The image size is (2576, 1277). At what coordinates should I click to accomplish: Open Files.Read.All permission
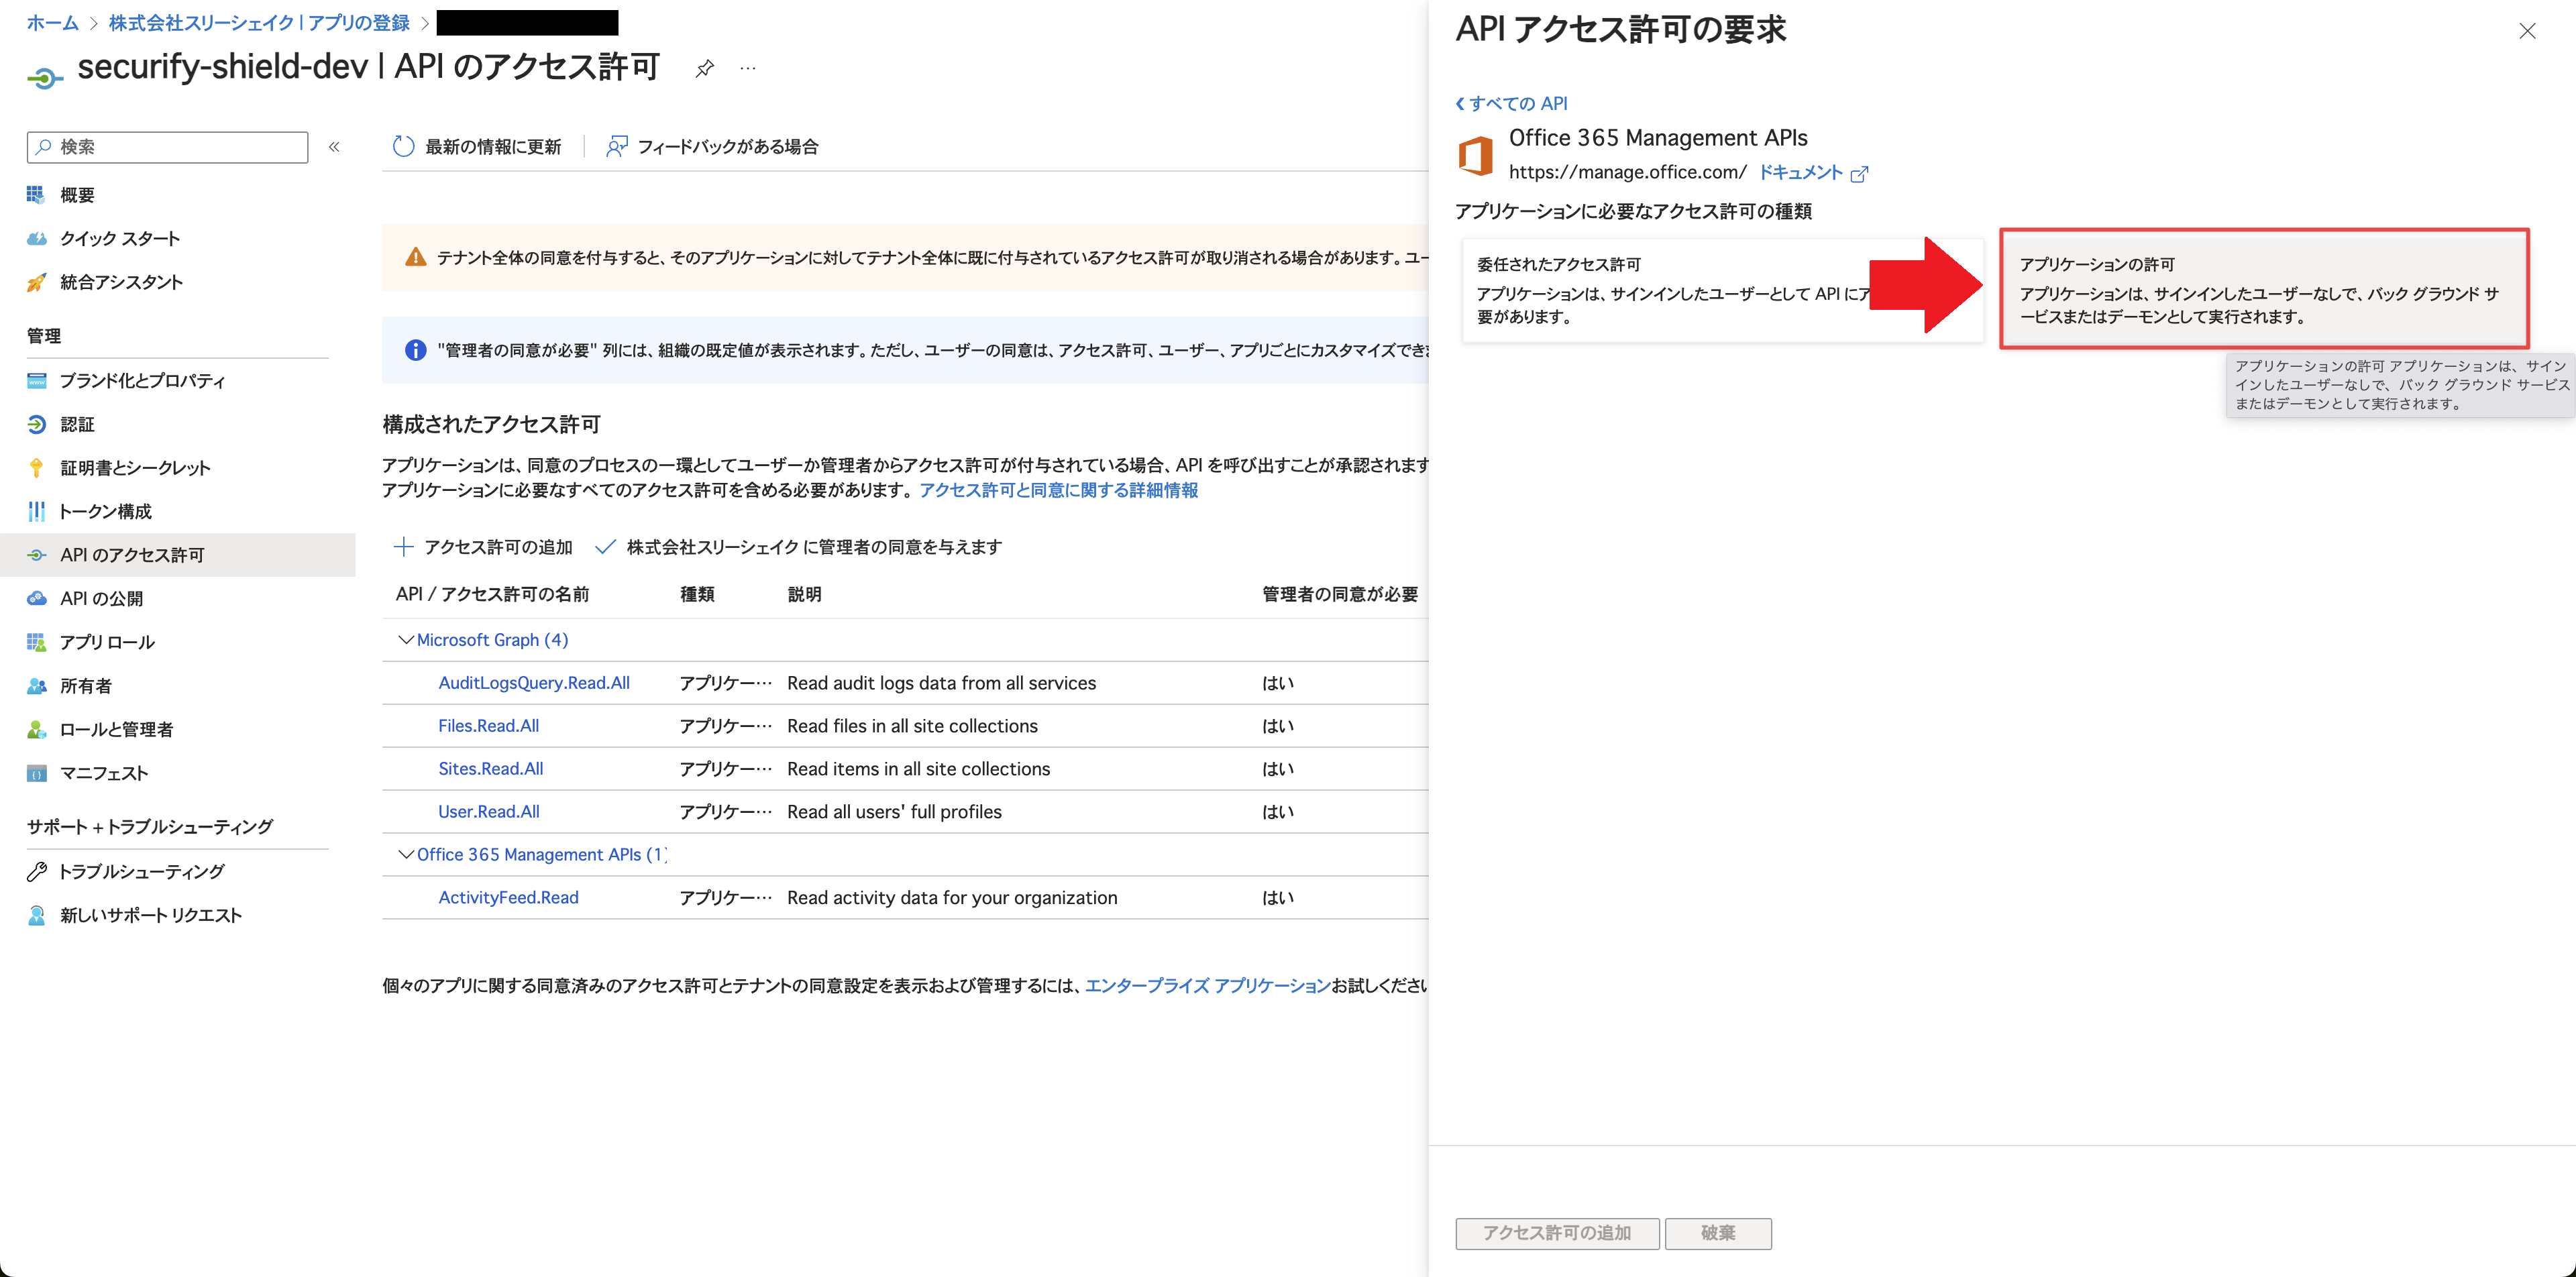point(488,726)
